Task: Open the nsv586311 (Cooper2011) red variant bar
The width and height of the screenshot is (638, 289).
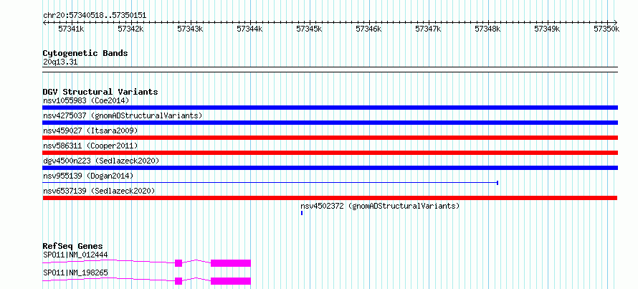Action: click(330, 153)
